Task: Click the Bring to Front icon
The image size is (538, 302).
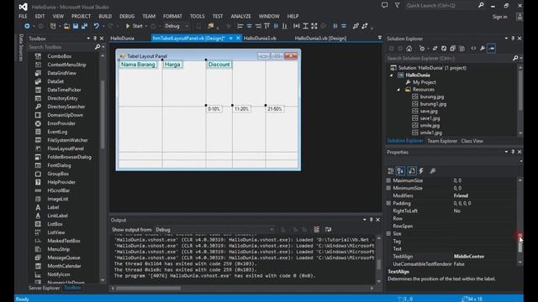Action: 356,26
